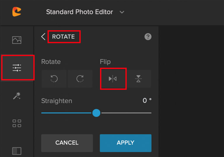Click the ROTATE panel heading
The width and height of the screenshot is (224, 157).
[x=63, y=37]
